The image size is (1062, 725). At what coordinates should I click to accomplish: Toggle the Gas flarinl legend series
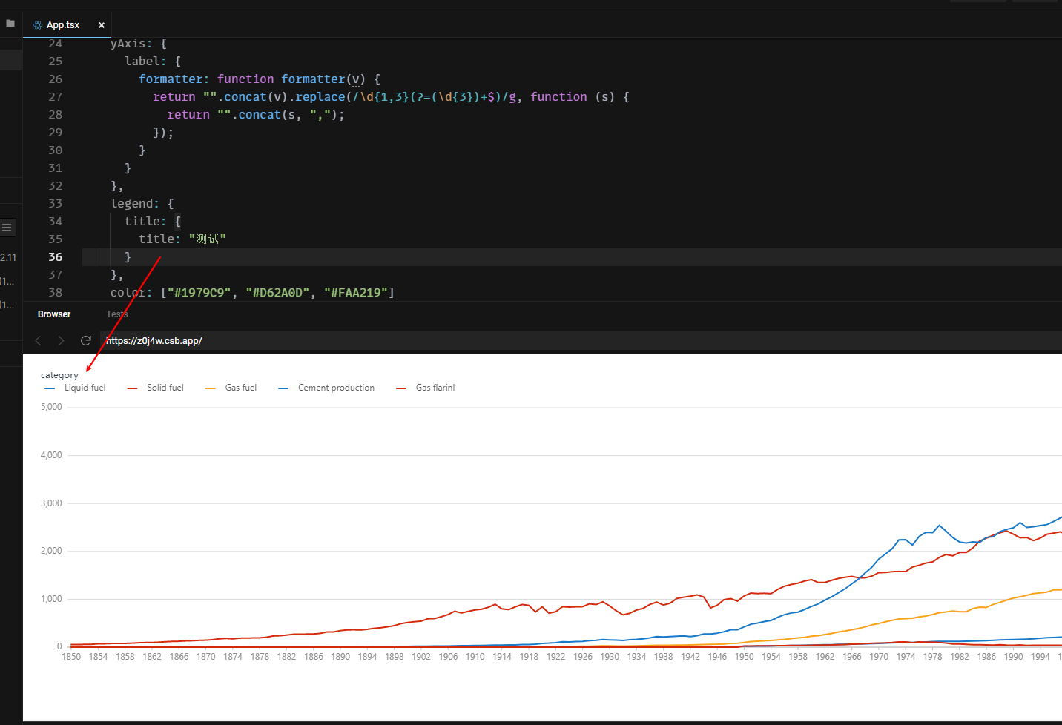(426, 388)
